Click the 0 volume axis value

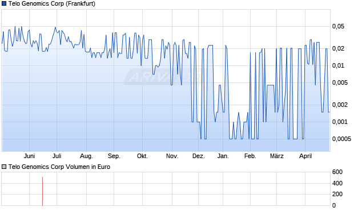click(334, 205)
